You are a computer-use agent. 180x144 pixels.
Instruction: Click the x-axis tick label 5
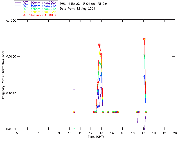tap(17, 133)
